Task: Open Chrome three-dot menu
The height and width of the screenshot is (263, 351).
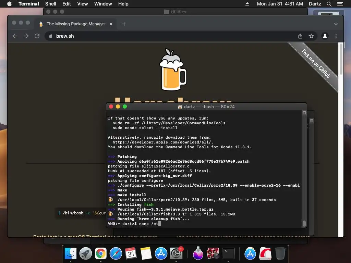Action: tap(336, 36)
